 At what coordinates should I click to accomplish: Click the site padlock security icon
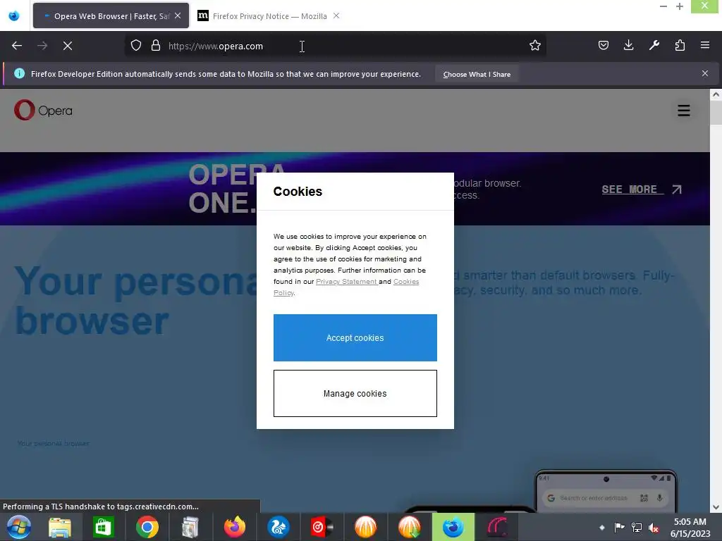tap(156, 46)
